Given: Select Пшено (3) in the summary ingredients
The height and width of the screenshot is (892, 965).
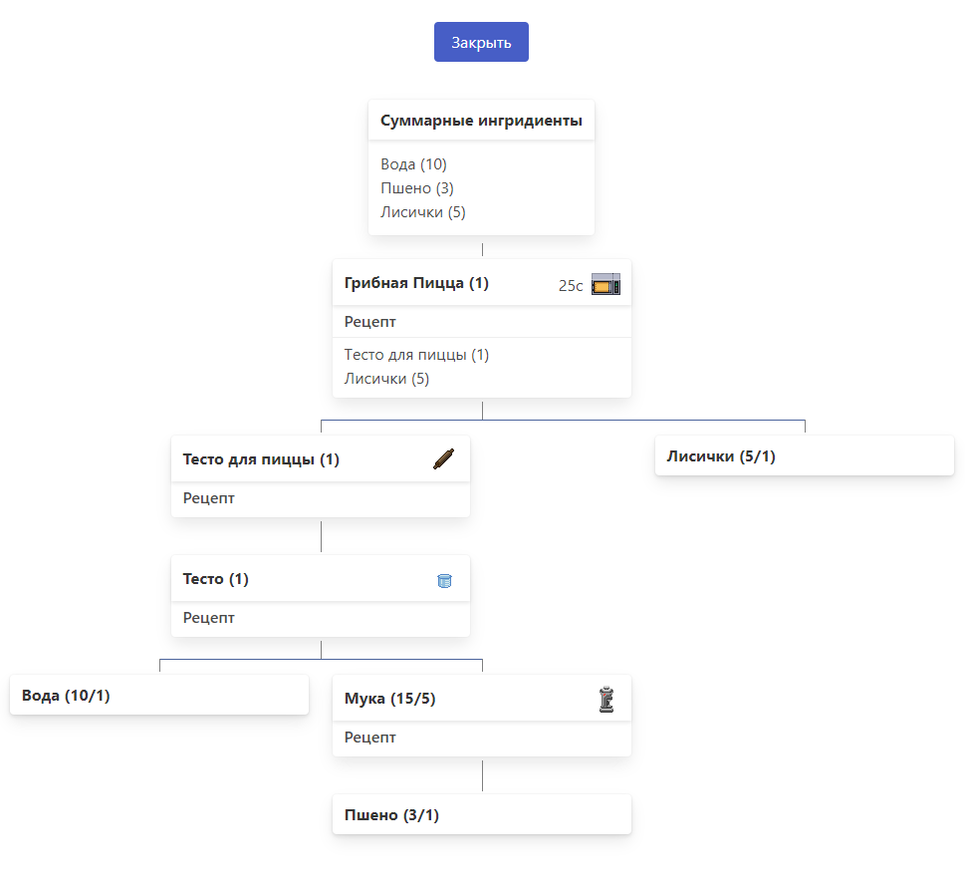Looking at the screenshot, I should 417,188.
